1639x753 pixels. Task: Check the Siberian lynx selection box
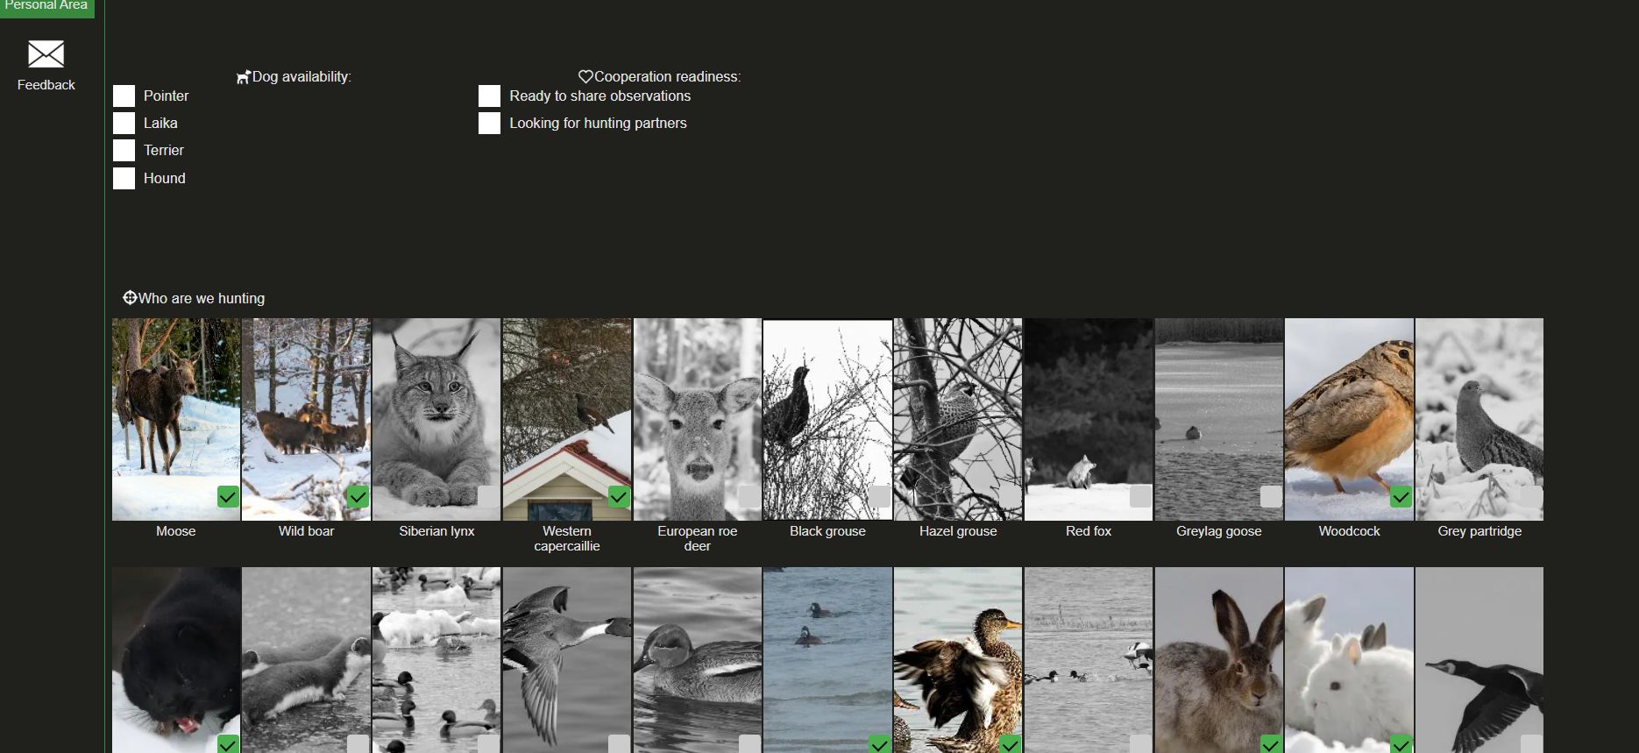488,497
